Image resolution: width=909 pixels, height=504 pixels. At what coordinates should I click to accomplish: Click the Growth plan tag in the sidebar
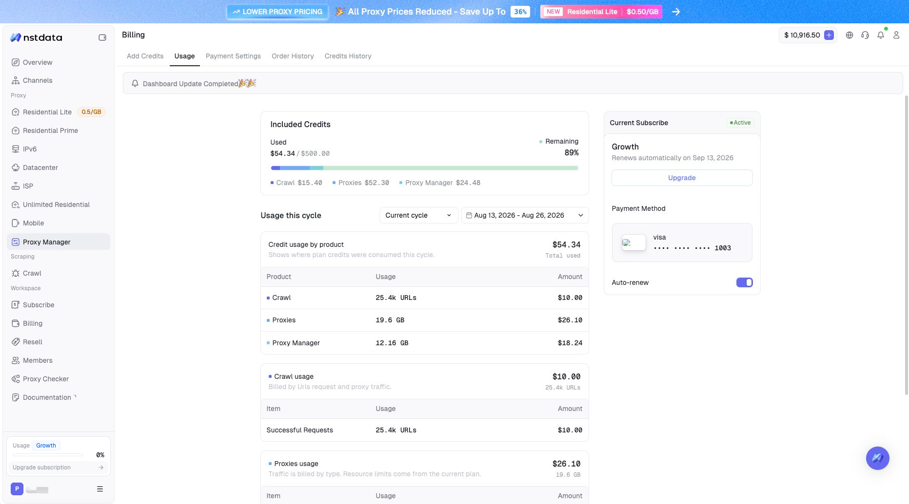(x=46, y=446)
